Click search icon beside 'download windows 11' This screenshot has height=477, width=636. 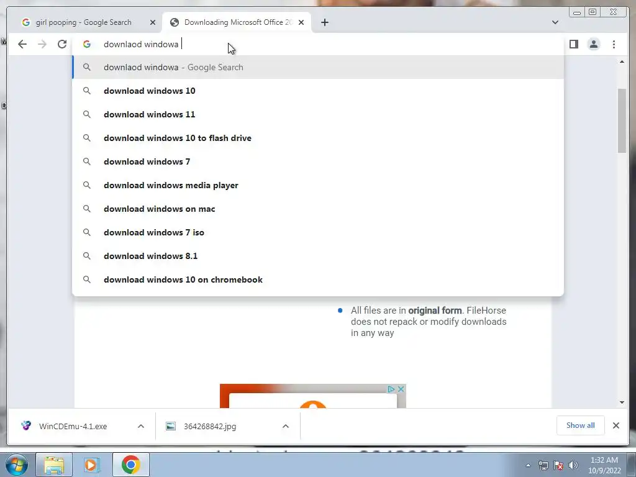(x=87, y=114)
